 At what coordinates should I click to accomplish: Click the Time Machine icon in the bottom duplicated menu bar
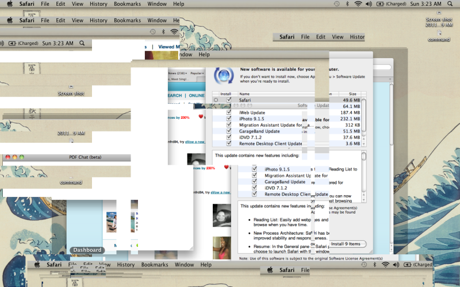click(364, 265)
